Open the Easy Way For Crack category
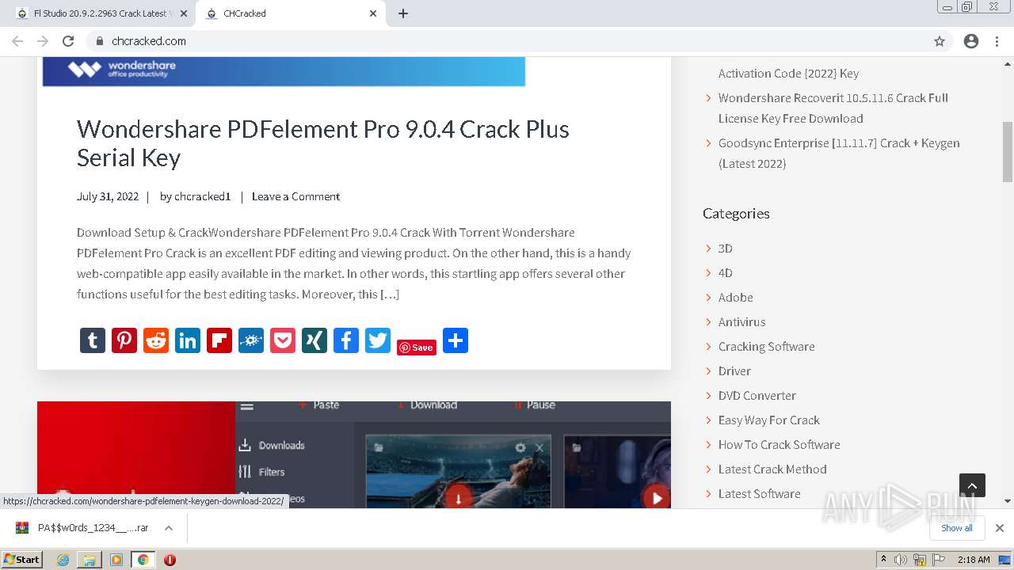The height and width of the screenshot is (570, 1014). tap(769, 420)
